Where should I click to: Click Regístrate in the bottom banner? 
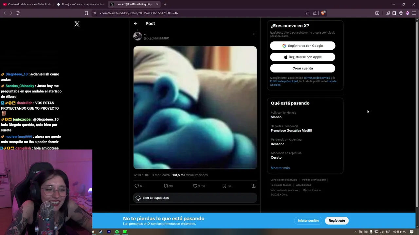click(x=337, y=221)
